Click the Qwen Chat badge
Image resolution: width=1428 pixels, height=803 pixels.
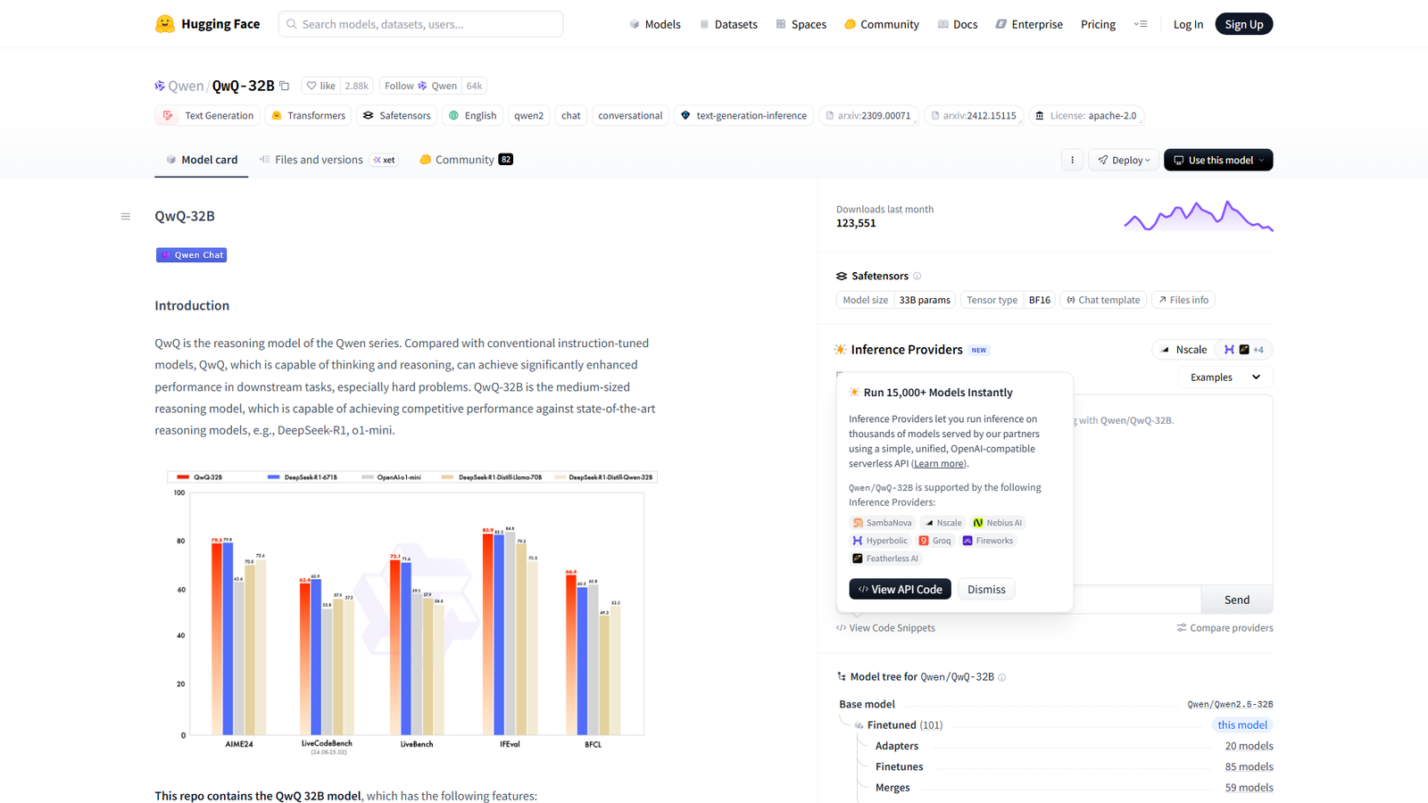[191, 255]
